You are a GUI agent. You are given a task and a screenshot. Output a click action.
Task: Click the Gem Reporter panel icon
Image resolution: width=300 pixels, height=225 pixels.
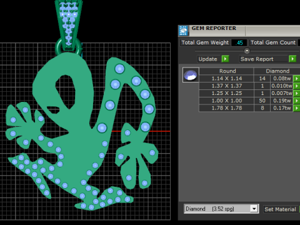coord(183,31)
